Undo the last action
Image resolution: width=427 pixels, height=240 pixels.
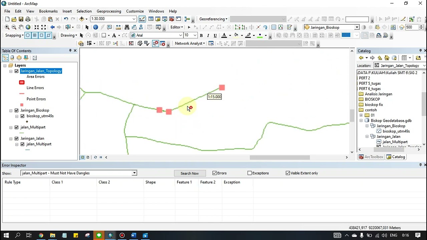click(66, 19)
